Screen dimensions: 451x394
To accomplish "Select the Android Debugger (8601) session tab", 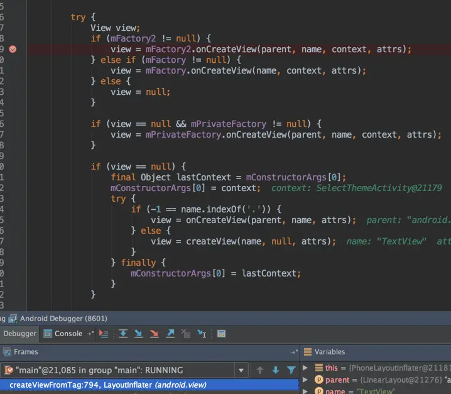I will point(58,319).
